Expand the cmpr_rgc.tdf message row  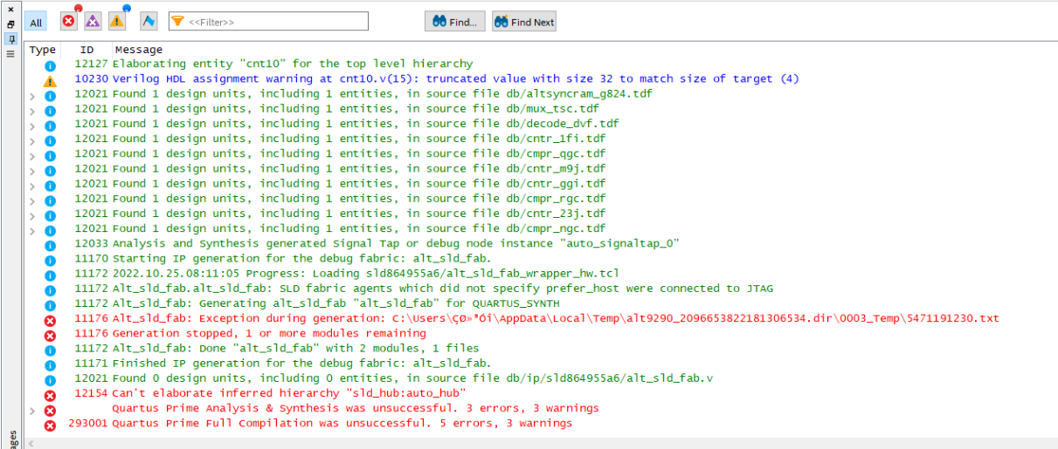32,201
